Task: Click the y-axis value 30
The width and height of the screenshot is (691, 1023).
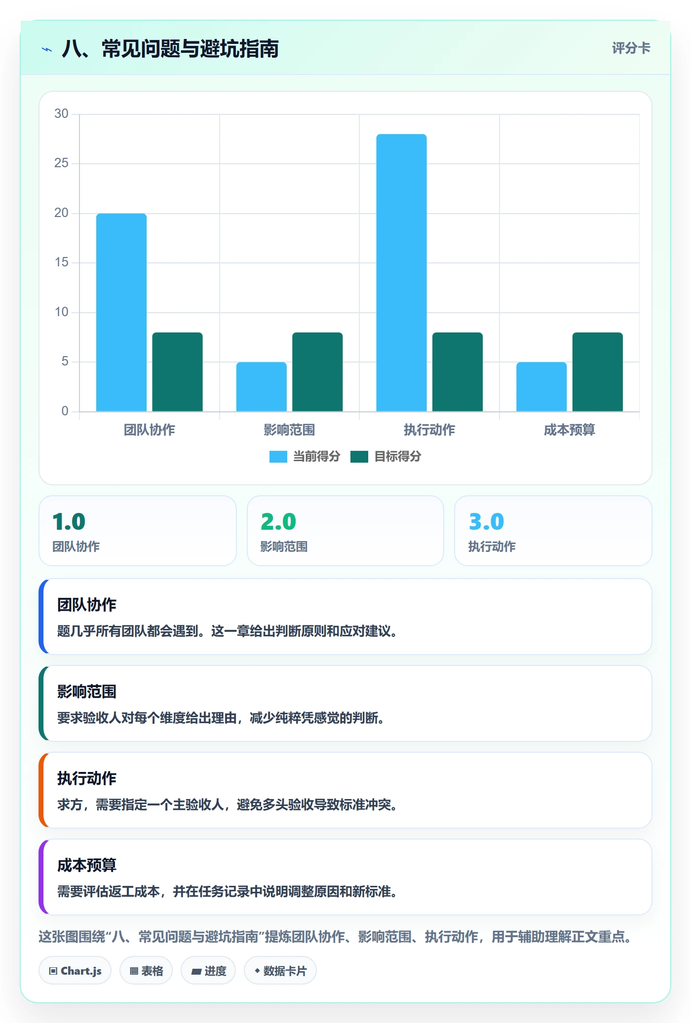Action: click(61, 114)
